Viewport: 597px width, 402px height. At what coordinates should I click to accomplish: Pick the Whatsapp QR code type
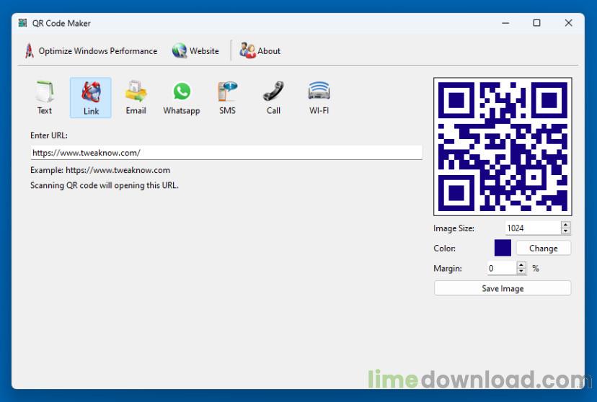[x=182, y=98]
